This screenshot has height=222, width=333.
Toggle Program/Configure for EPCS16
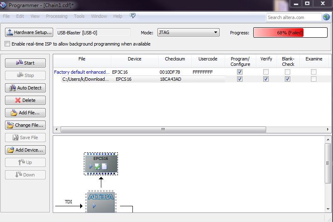point(240,79)
